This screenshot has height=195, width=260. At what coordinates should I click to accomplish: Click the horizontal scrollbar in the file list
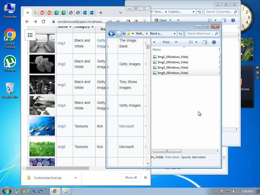(x=167, y=151)
